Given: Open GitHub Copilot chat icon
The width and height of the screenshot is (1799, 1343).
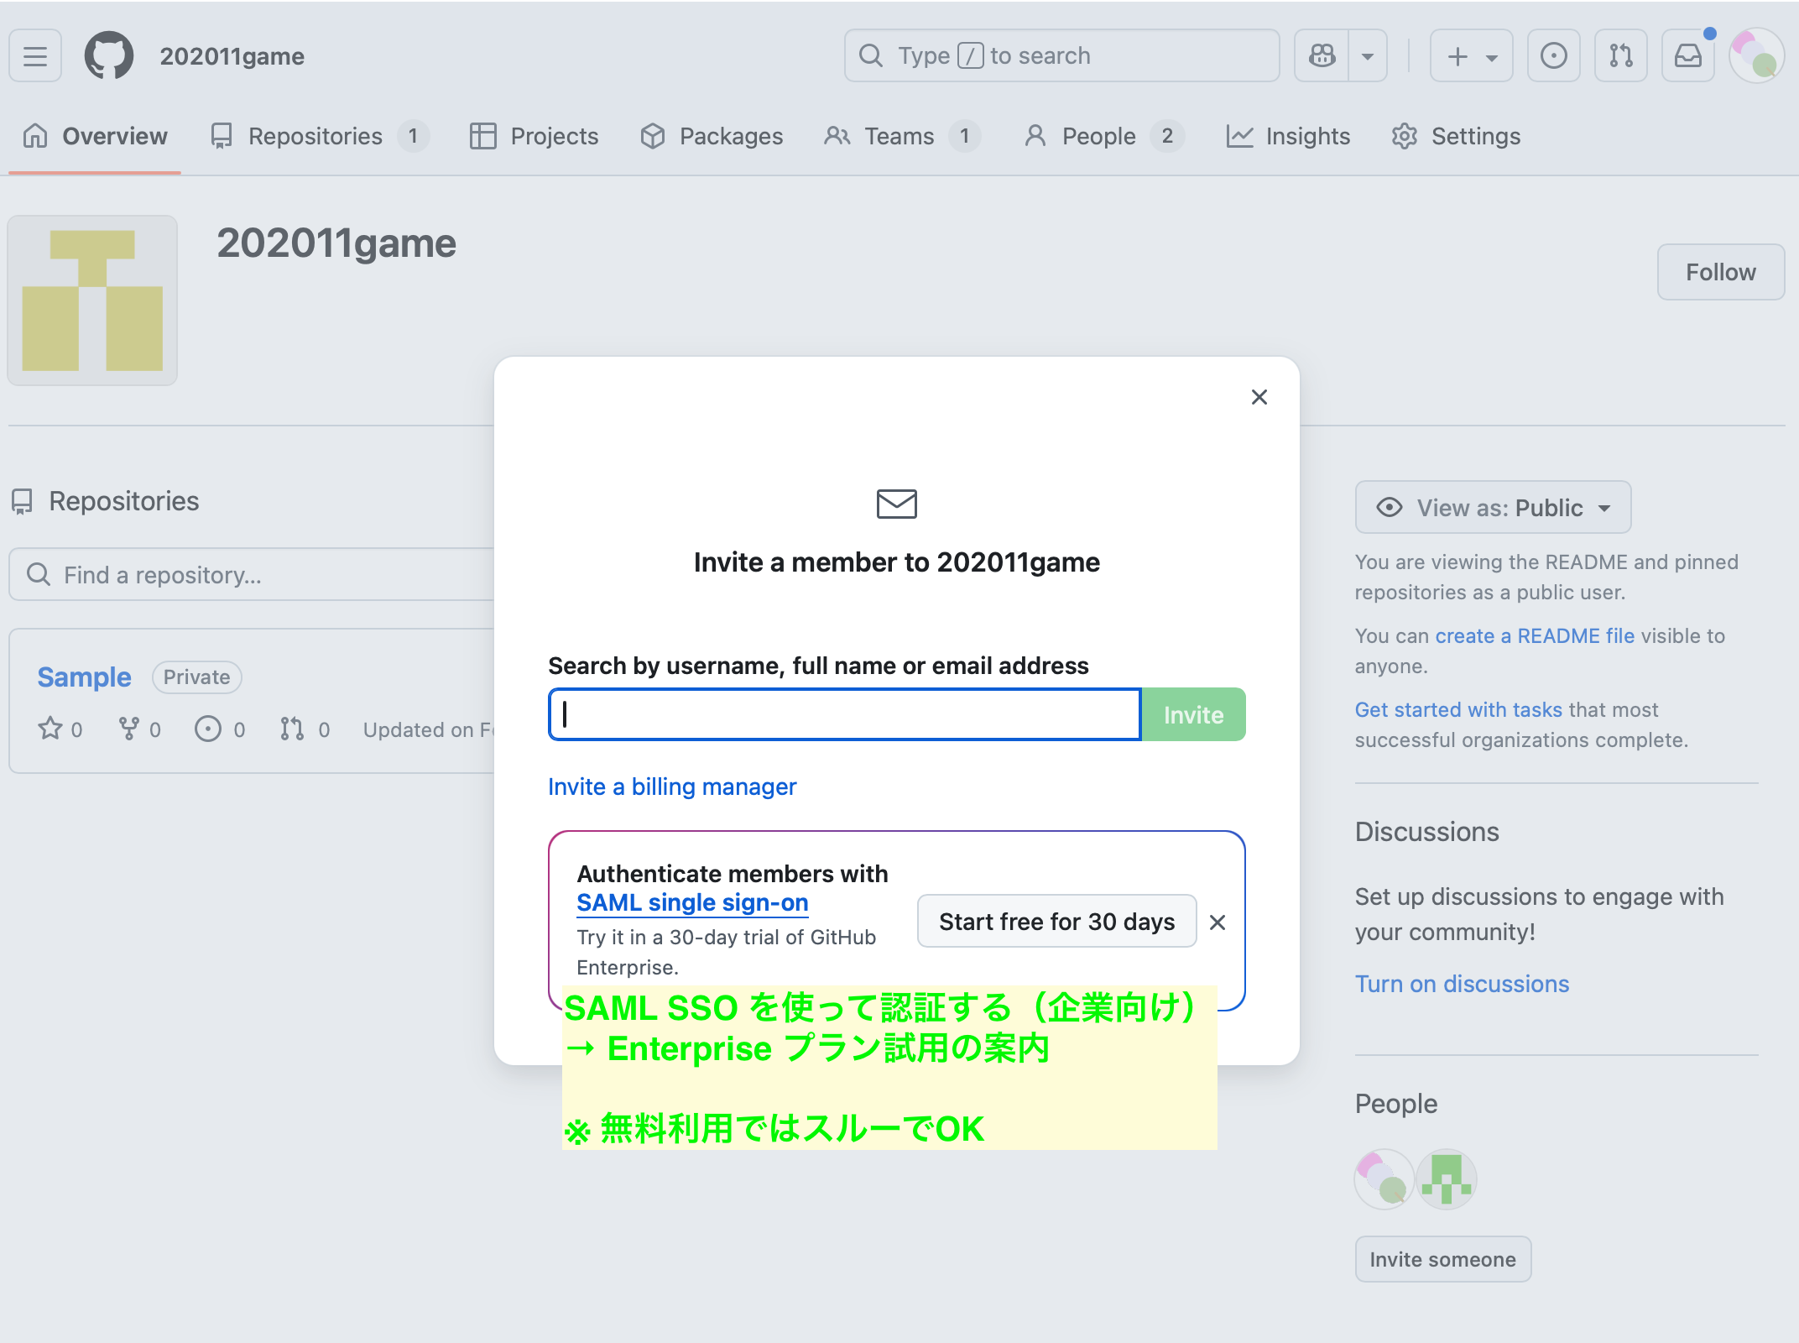Looking at the screenshot, I should click(1322, 56).
